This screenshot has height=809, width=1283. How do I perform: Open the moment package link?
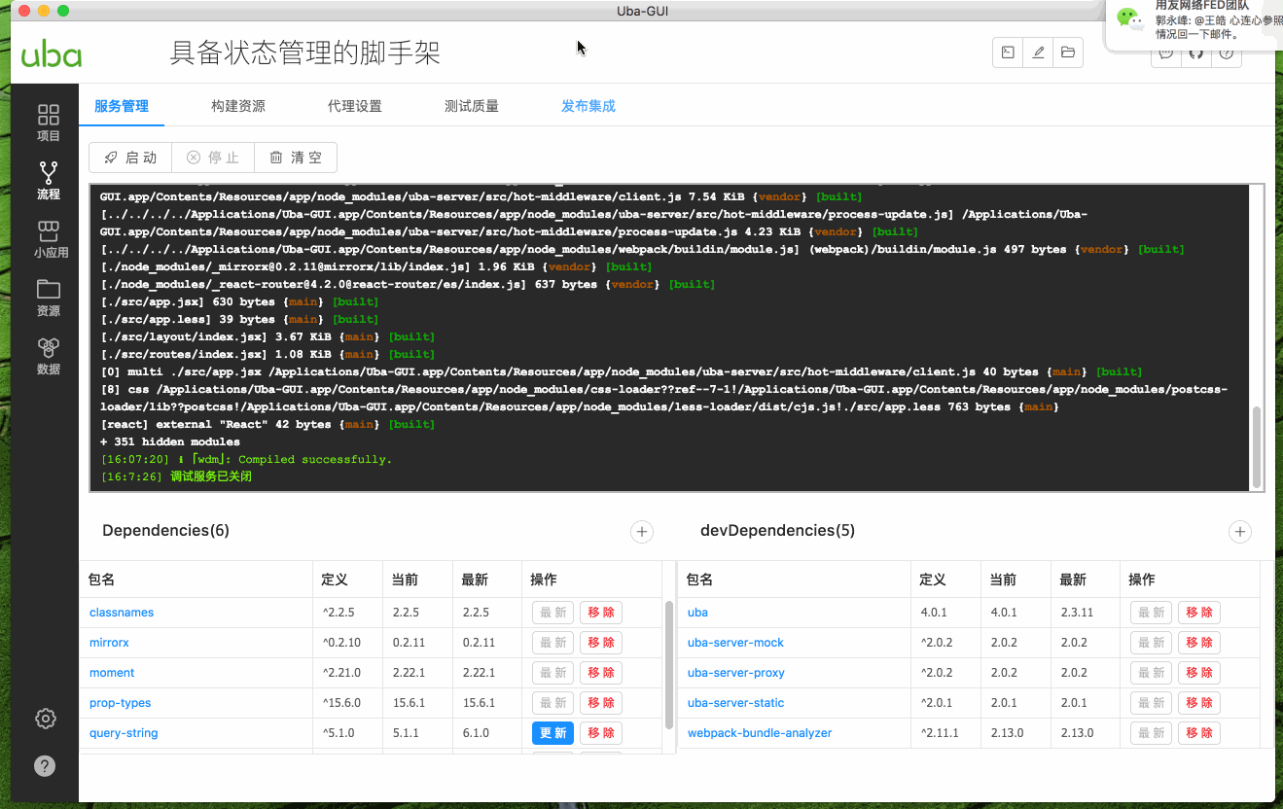click(112, 673)
